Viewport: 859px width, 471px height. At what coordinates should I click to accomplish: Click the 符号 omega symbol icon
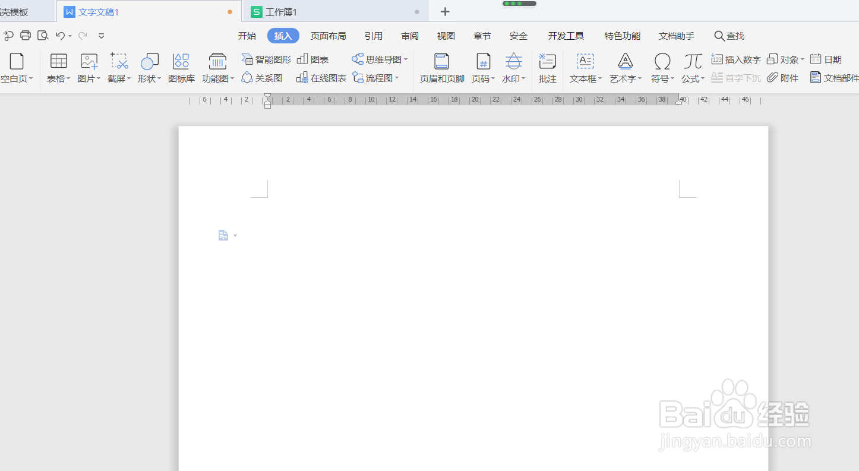(x=662, y=61)
